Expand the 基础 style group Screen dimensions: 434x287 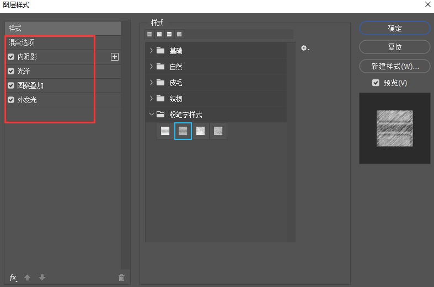tap(151, 51)
